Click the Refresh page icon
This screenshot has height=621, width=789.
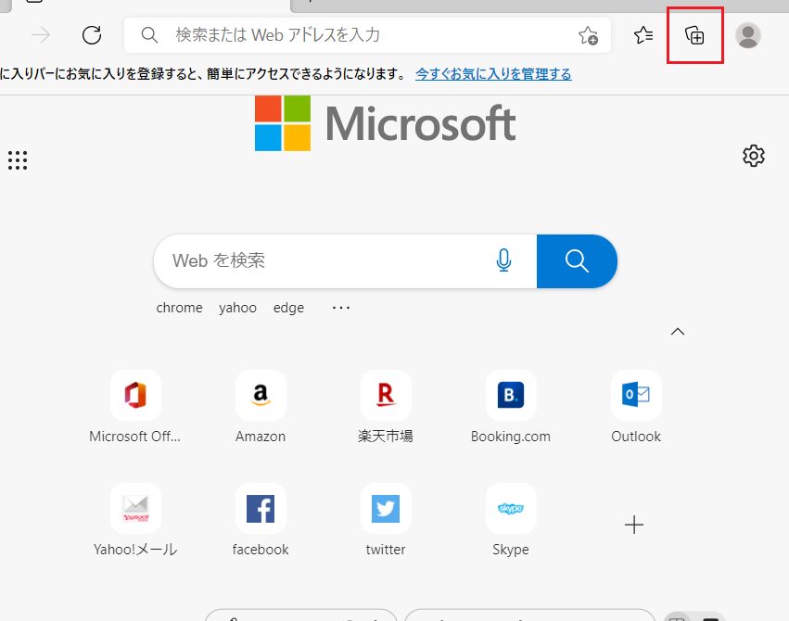point(92,35)
